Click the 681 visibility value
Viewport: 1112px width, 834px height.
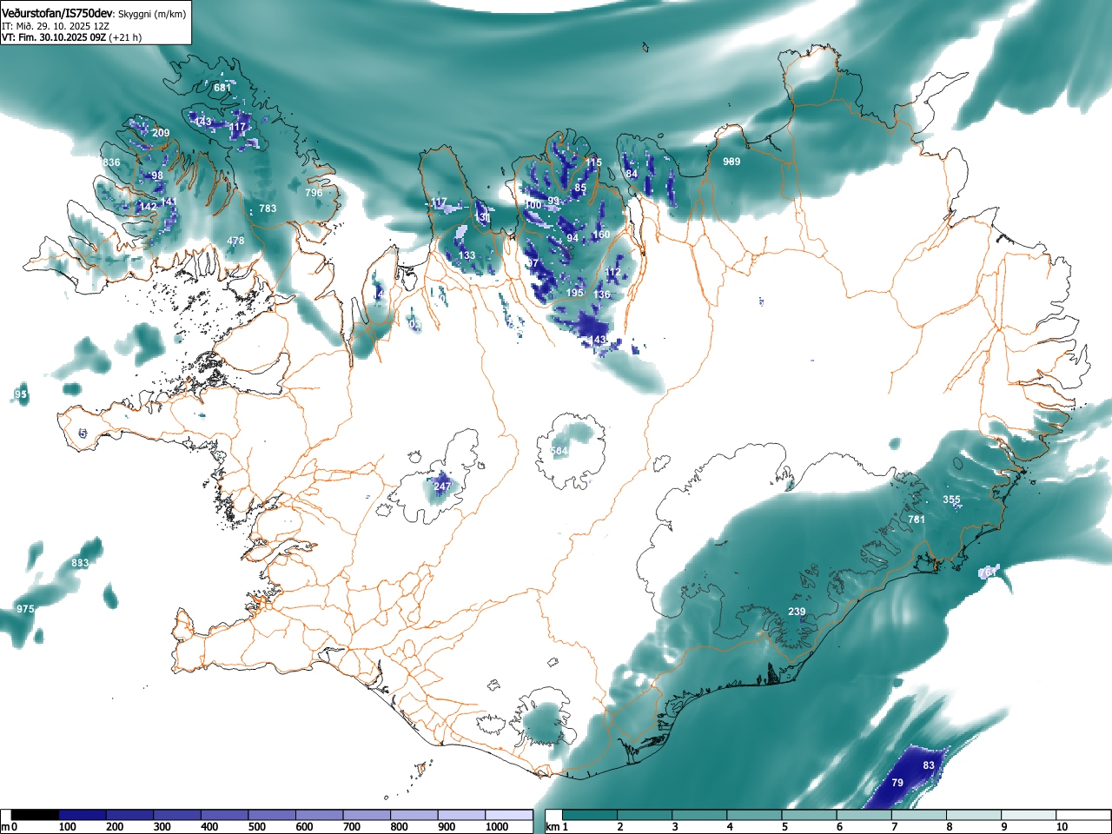[222, 88]
